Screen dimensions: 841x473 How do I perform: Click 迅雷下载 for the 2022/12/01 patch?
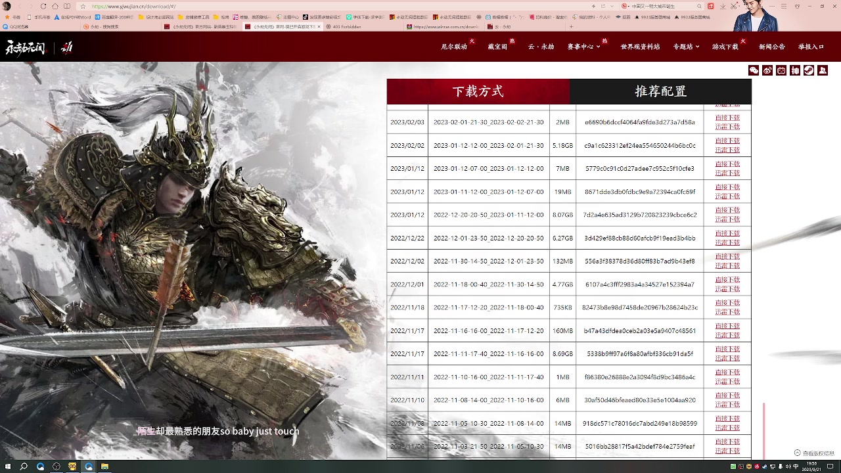pyautogui.click(x=727, y=289)
